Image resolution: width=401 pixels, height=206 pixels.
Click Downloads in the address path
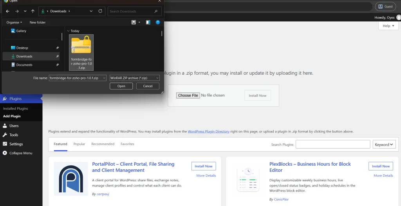(x=58, y=11)
